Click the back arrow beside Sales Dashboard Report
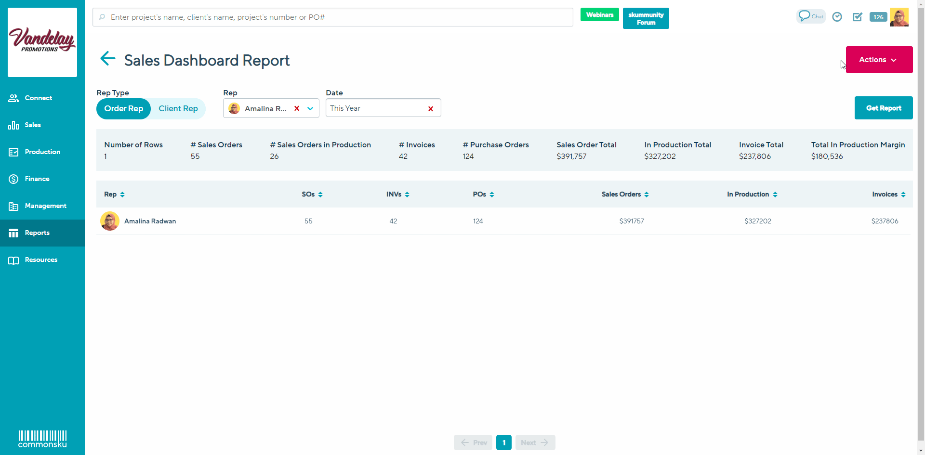 (107, 59)
